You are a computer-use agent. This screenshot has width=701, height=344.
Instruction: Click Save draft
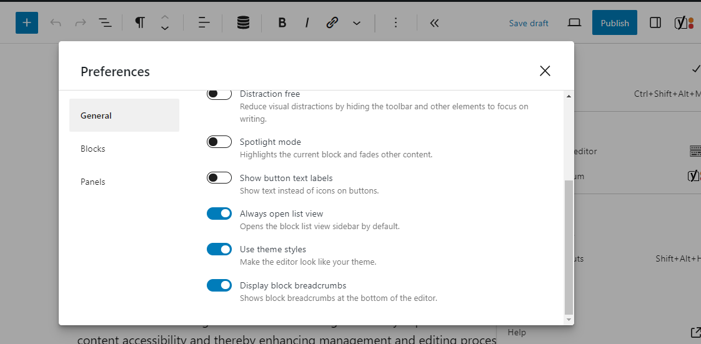coord(529,23)
